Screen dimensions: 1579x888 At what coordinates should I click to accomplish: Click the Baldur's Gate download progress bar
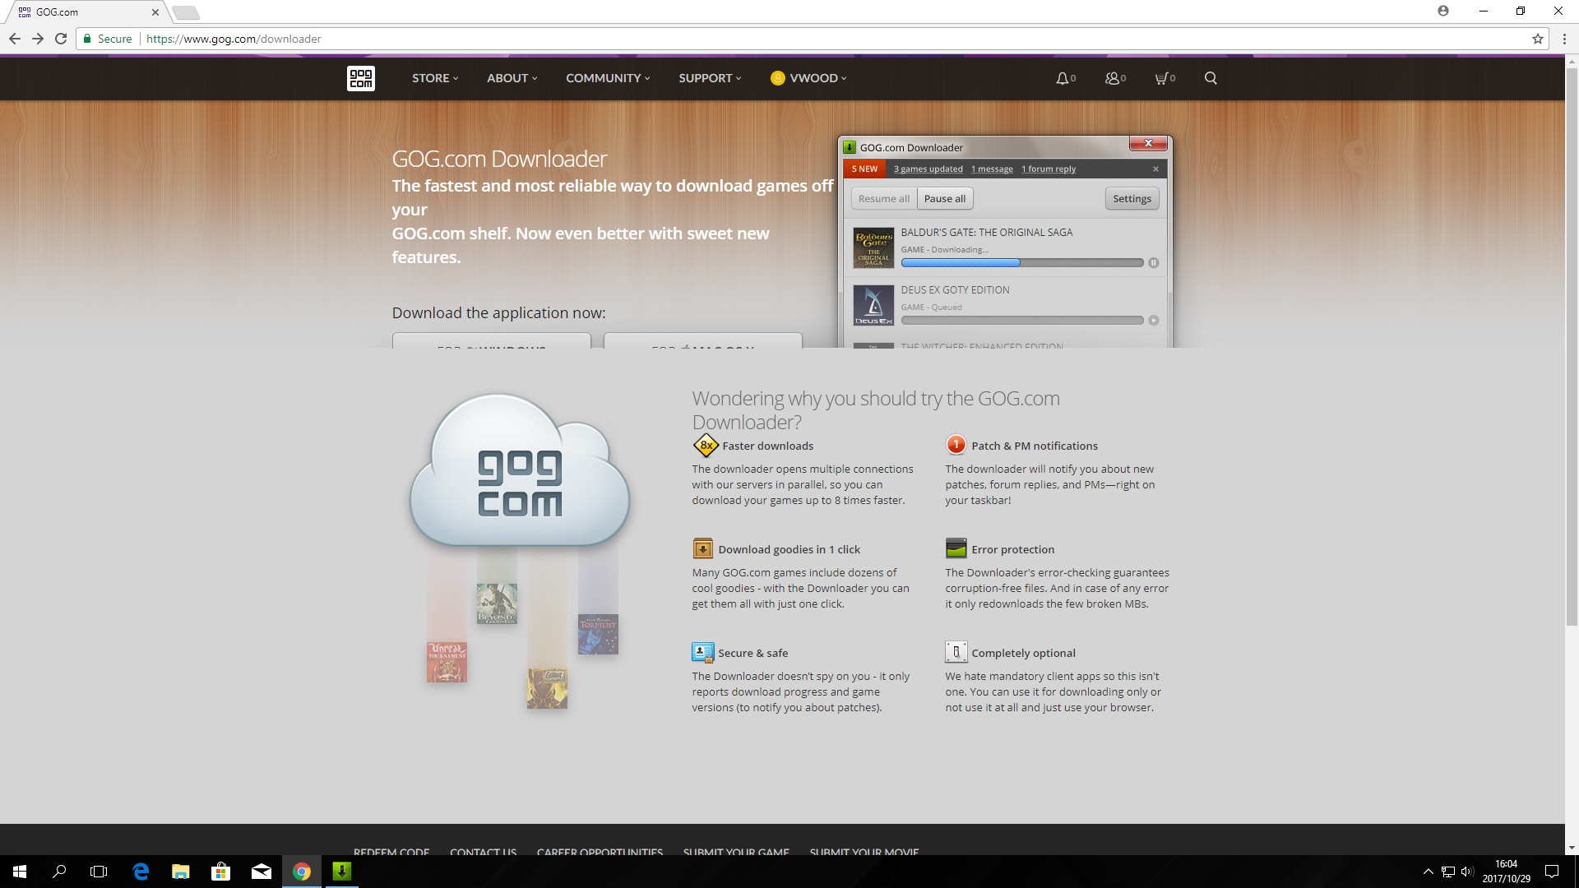[1022, 263]
